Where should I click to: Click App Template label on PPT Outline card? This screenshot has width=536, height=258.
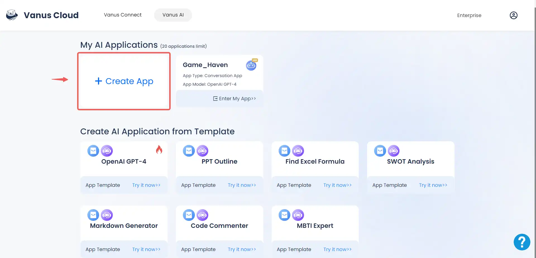[198, 185]
